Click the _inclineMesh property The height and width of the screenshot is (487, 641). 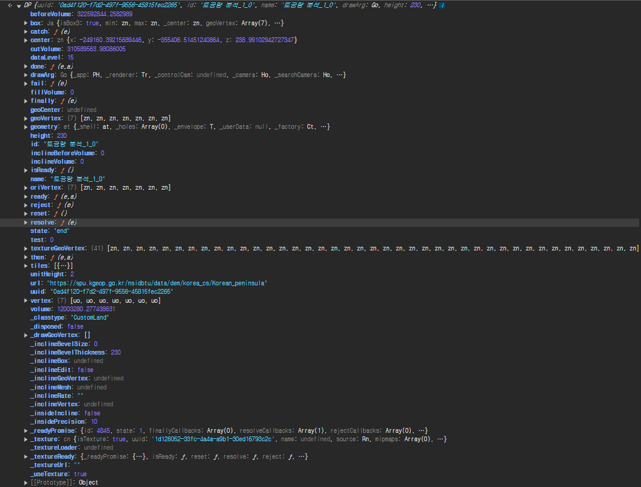coord(69,387)
